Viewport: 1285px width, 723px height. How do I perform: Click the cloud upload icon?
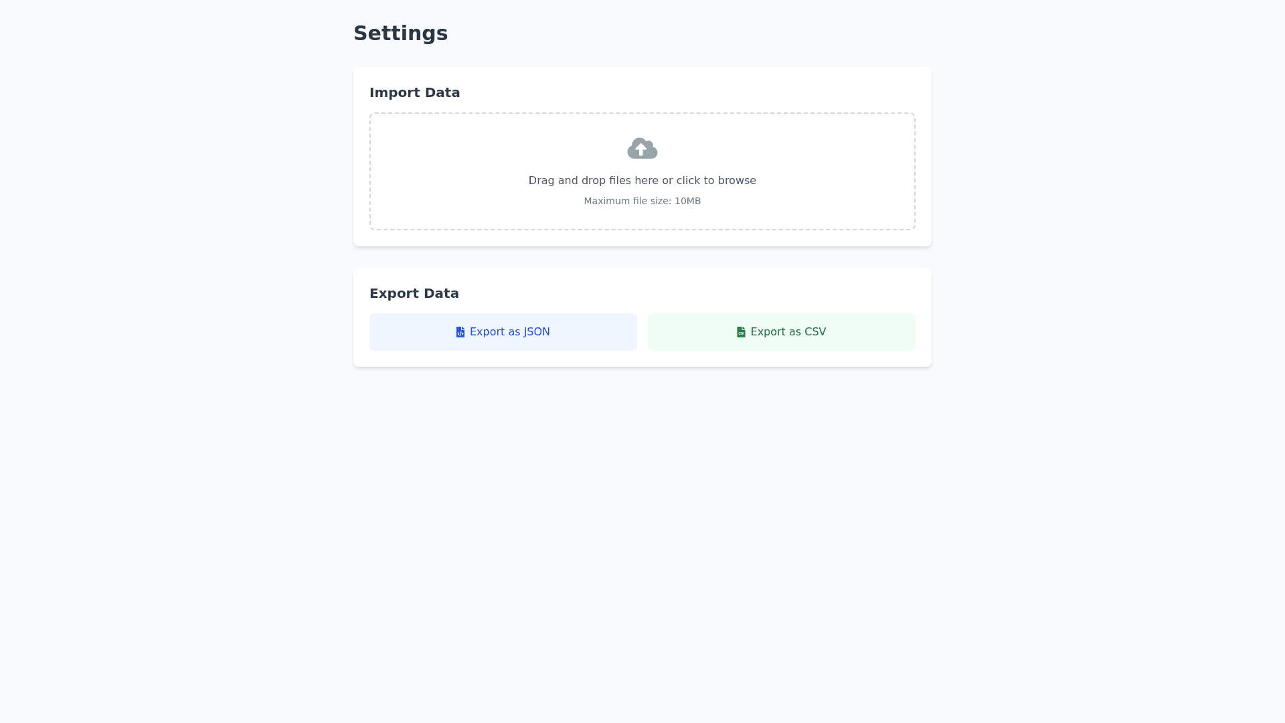tap(642, 149)
